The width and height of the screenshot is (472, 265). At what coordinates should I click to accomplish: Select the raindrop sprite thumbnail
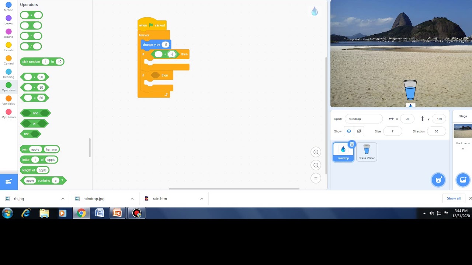point(343,152)
